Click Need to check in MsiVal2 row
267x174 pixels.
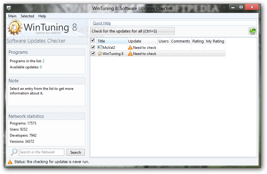click(145, 48)
